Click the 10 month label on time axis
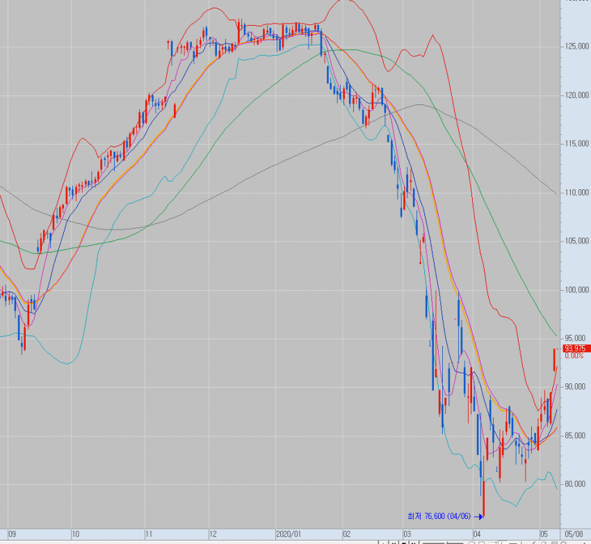 pos(75,534)
